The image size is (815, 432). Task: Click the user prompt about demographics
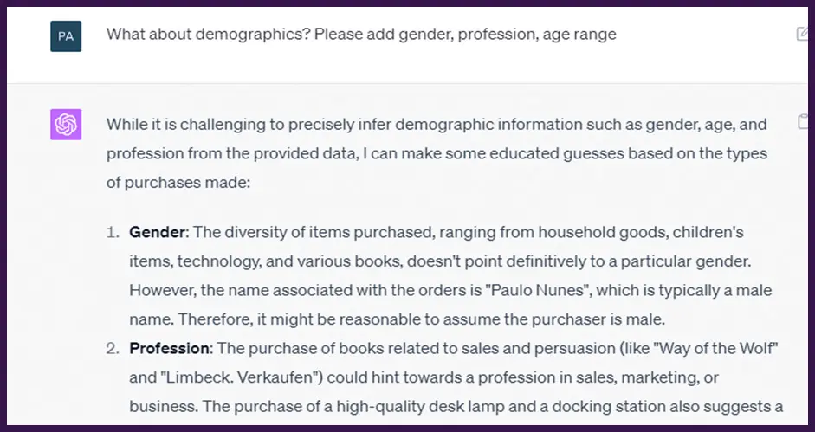coord(361,35)
